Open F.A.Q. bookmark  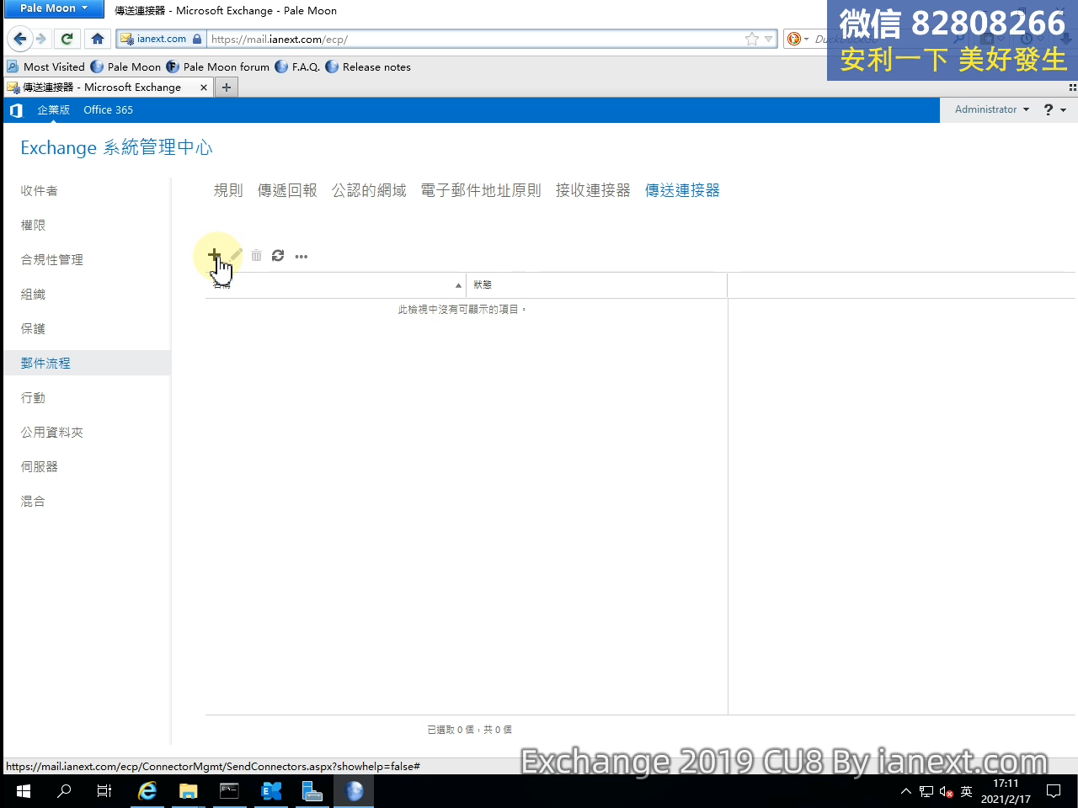tap(297, 67)
